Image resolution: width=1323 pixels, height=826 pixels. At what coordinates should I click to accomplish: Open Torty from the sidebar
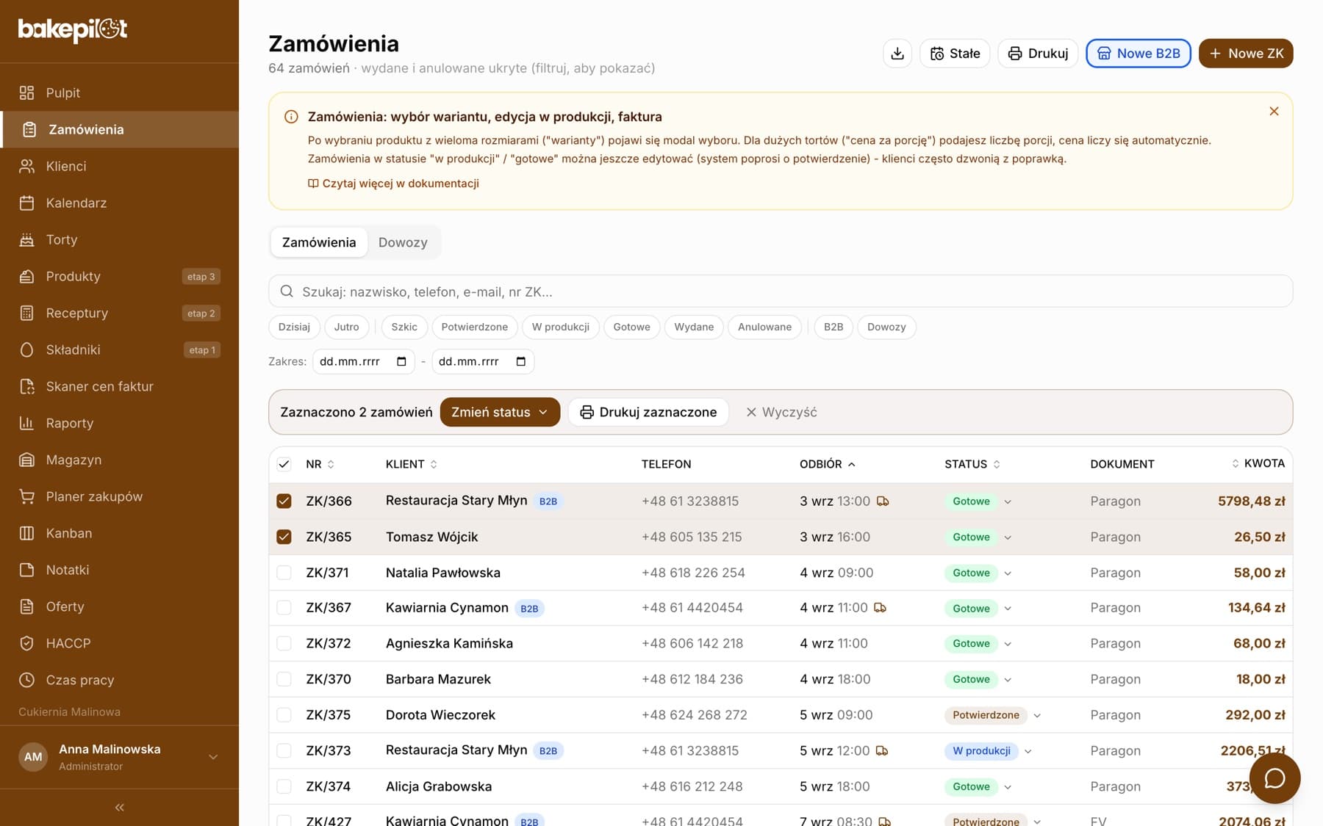(119, 240)
